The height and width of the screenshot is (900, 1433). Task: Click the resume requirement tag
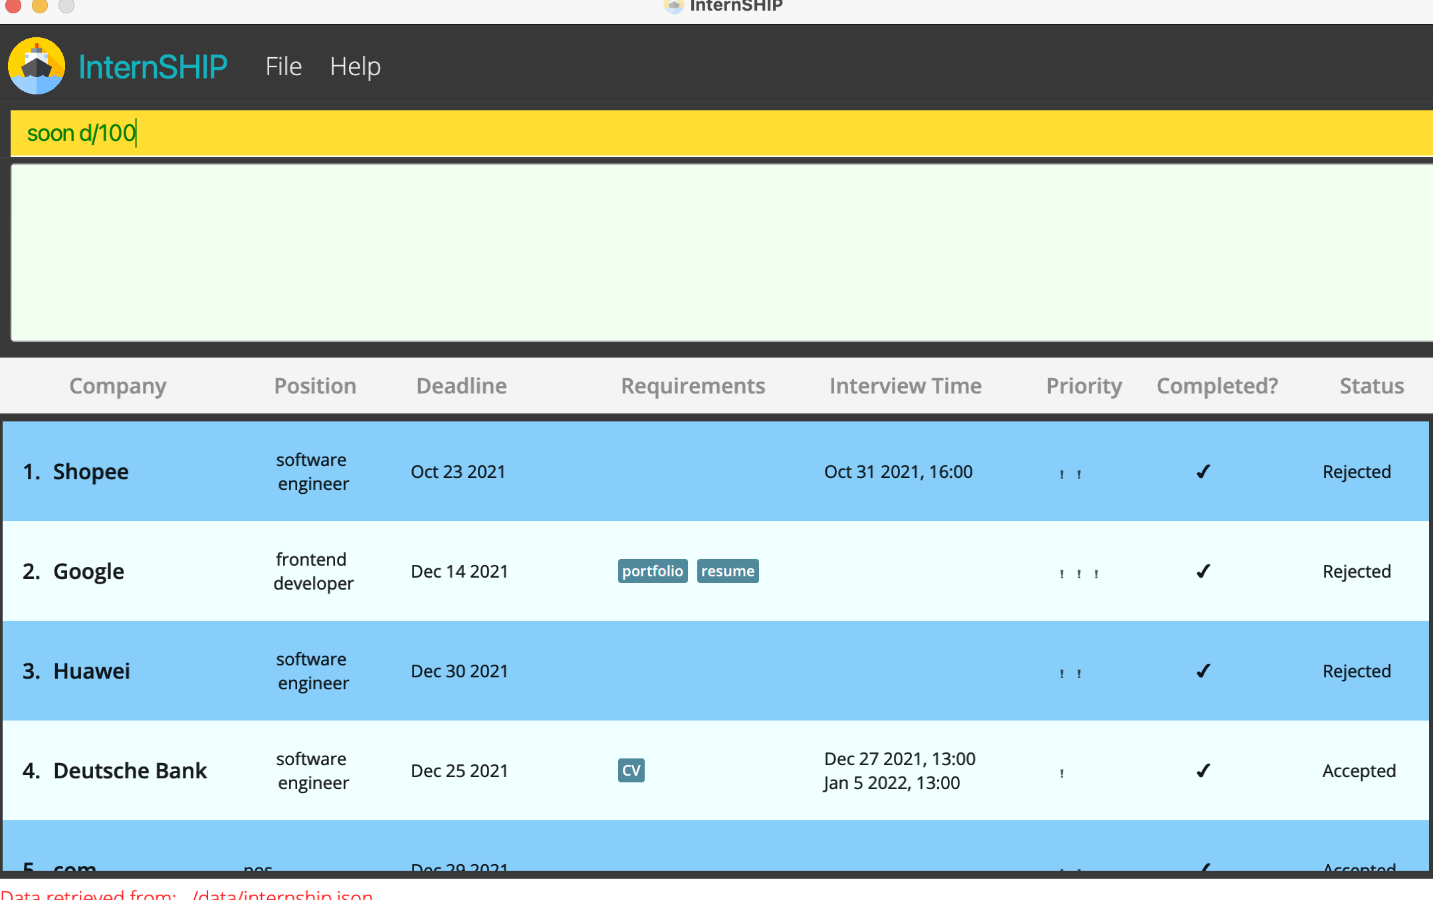click(x=727, y=571)
